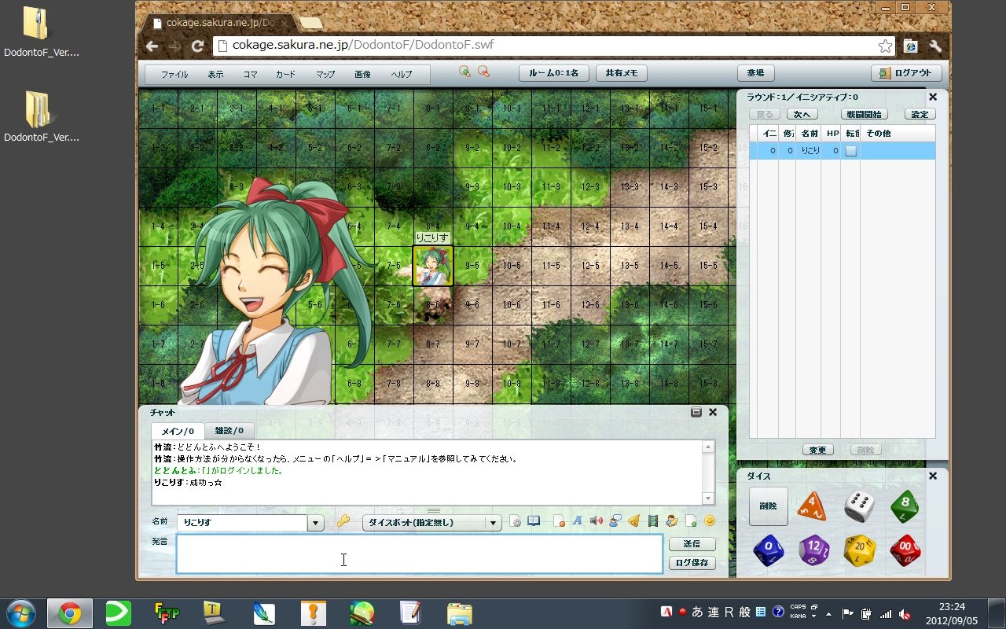Add the green eight-sided die
The width and height of the screenshot is (1006, 629).
905,506
